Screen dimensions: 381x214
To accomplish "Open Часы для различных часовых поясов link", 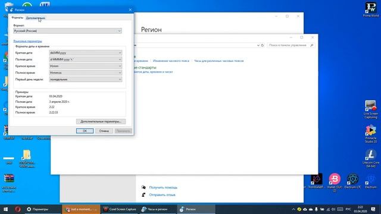I will pos(218,61).
